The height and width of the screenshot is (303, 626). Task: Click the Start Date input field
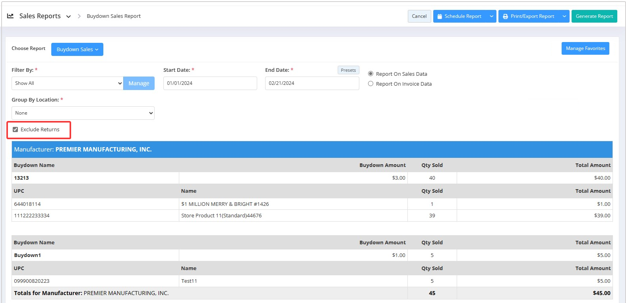point(210,83)
